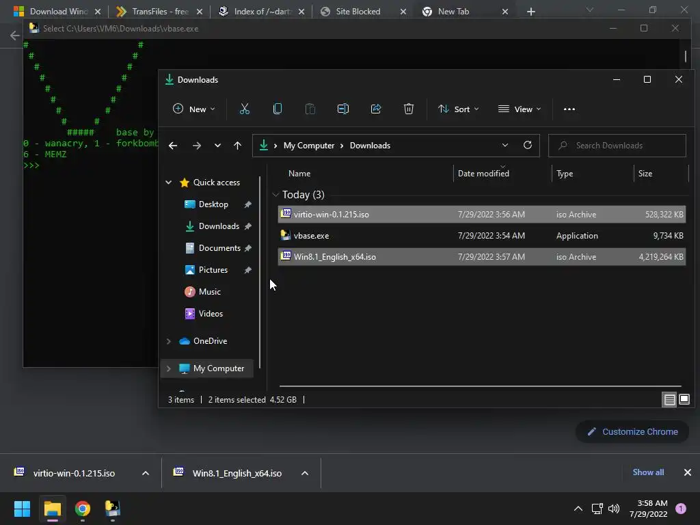Open a new Chrome tab with plus
700x525 pixels.
point(530,12)
